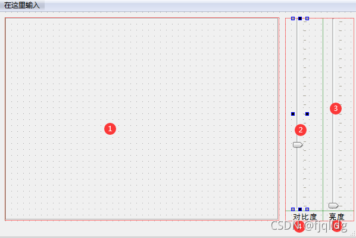Click the red circle marker numbered 4
This screenshot has width=356, height=238.
299,227
